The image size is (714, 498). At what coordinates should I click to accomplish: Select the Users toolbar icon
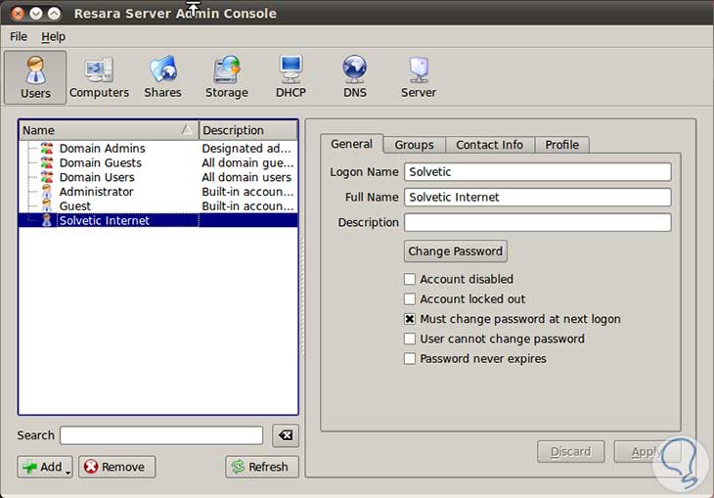point(35,77)
